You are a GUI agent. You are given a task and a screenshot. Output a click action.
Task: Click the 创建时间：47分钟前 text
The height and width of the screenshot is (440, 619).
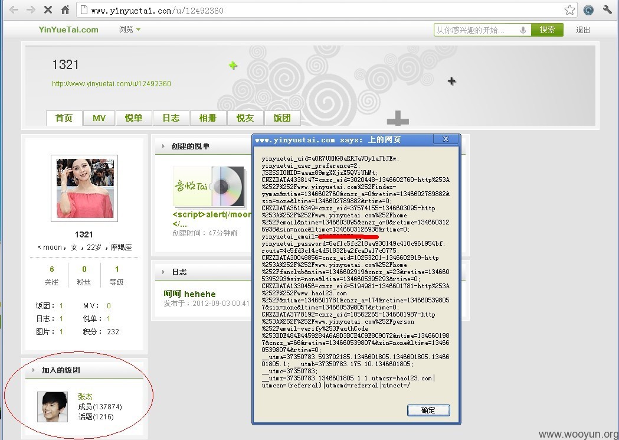(x=205, y=233)
